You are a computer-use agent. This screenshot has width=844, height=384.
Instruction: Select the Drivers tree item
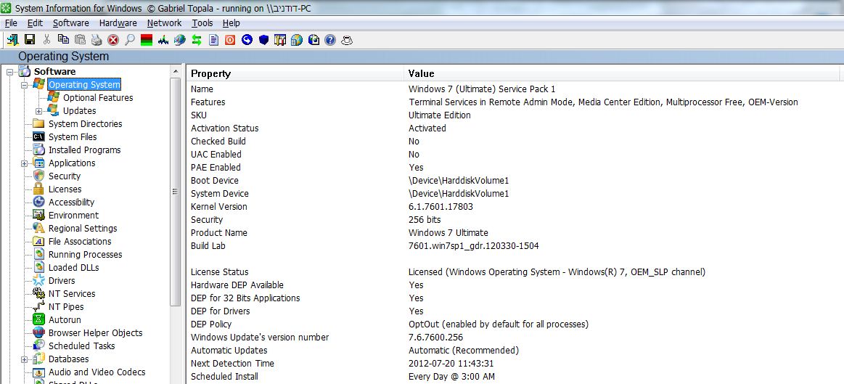[62, 281]
